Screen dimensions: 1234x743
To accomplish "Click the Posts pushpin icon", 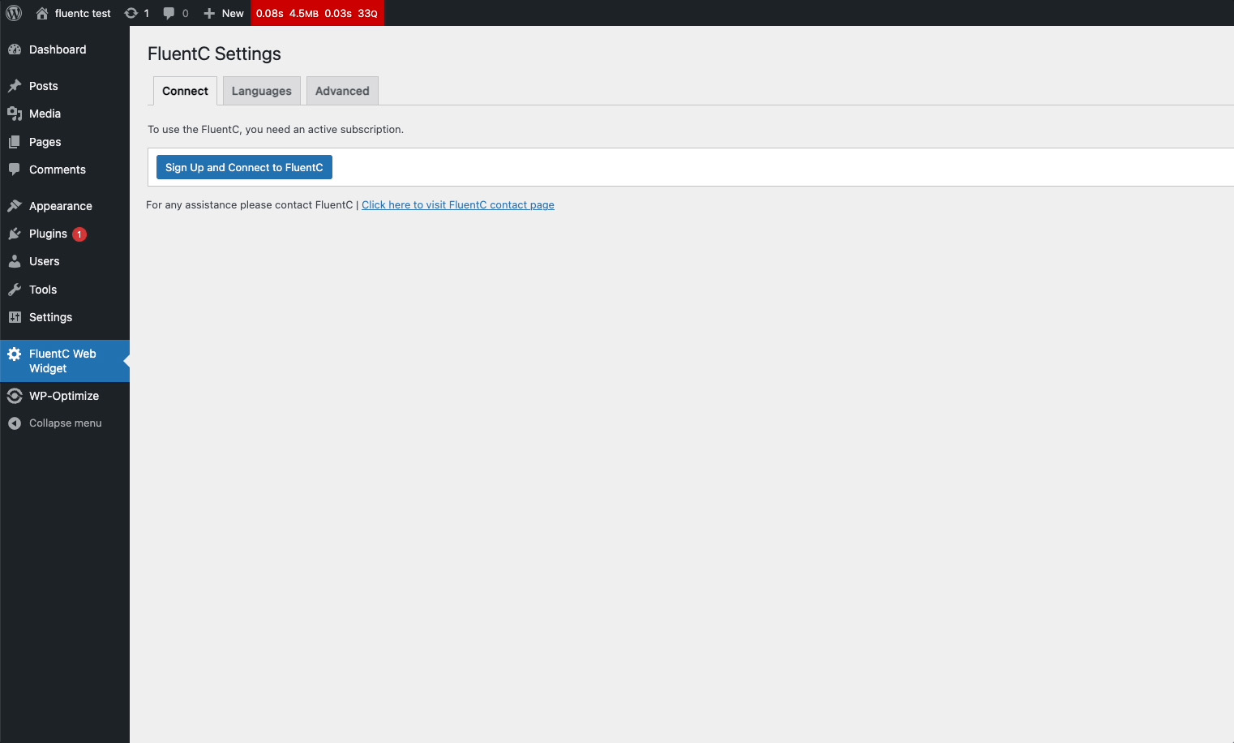I will [15, 86].
